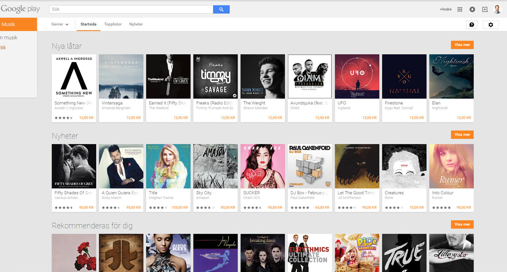Click the Meghan Trainor artist link

pos(162,198)
